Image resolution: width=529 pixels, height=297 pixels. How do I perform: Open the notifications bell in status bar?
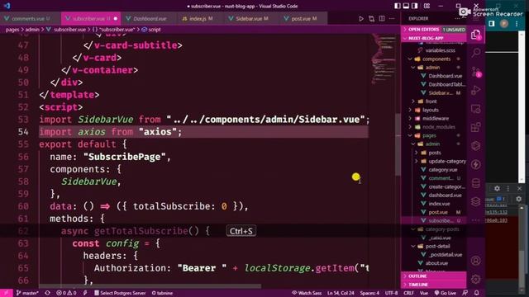point(477,293)
